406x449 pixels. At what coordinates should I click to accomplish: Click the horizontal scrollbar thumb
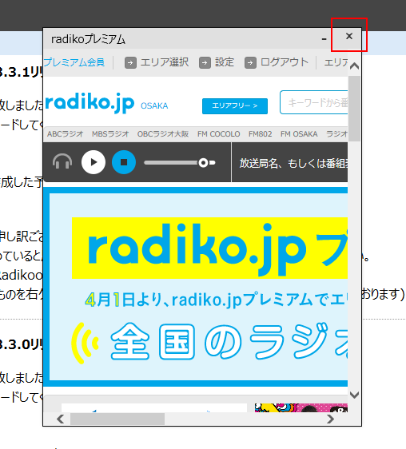[x=117, y=419]
